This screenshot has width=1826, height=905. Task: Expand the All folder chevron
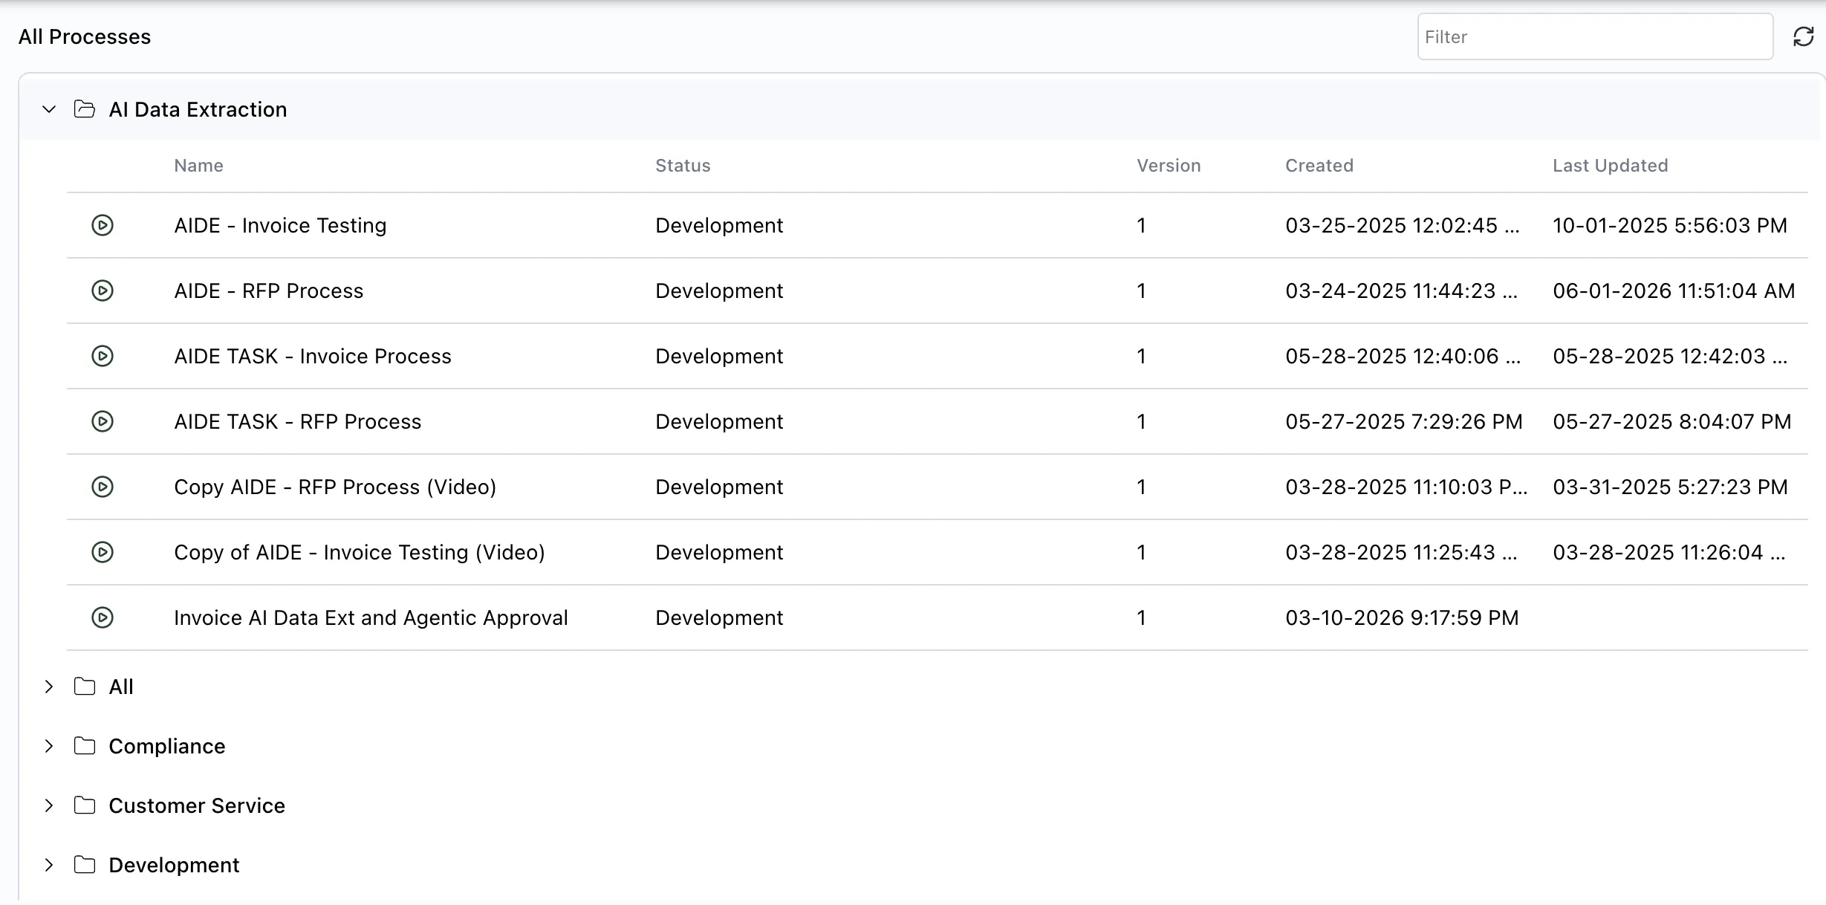[49, 687]
